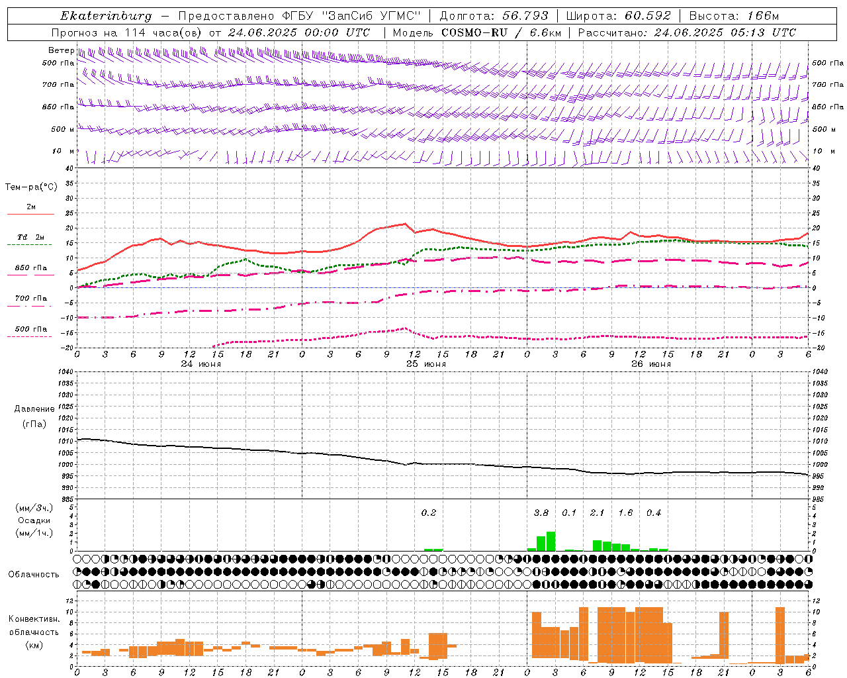Viewport: 847px width, 678px height.
Task: Click 985 on the right pressure axis
Action: coord(818,499)
